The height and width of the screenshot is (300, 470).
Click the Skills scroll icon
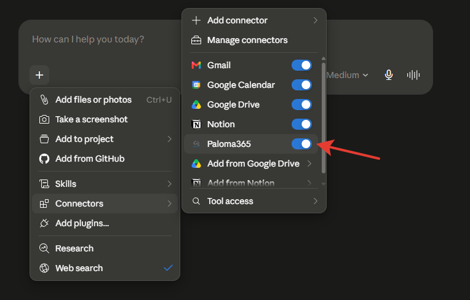44,184
